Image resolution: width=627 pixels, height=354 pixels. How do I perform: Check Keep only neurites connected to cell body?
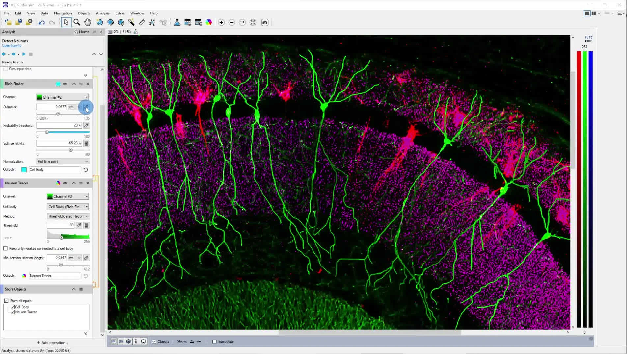click(5, 249)
